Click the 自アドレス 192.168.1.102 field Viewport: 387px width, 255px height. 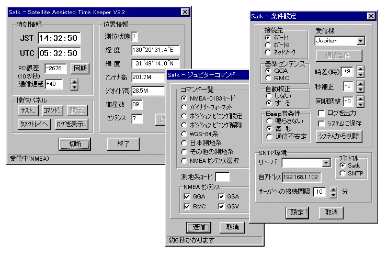tap(302, 177)
